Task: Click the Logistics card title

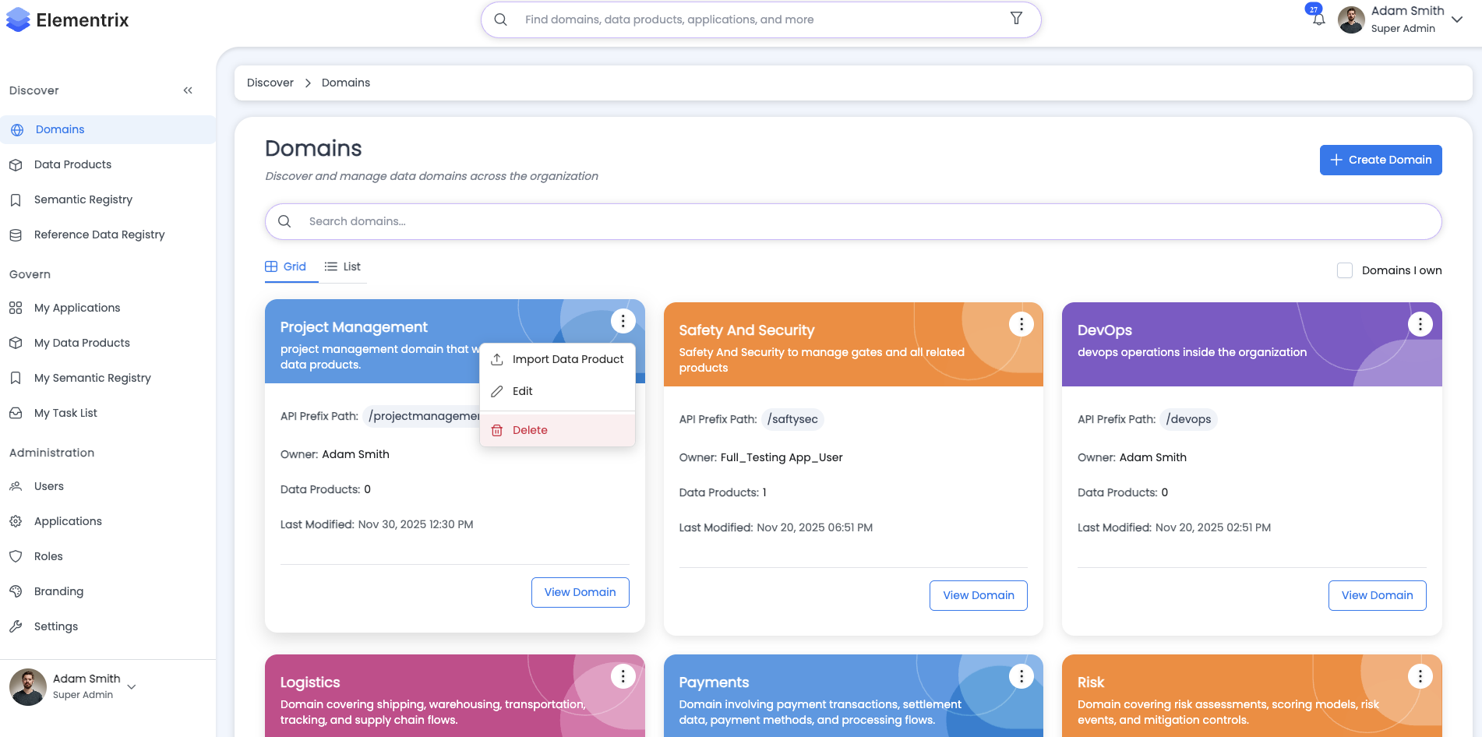Action: click(310, 682)
